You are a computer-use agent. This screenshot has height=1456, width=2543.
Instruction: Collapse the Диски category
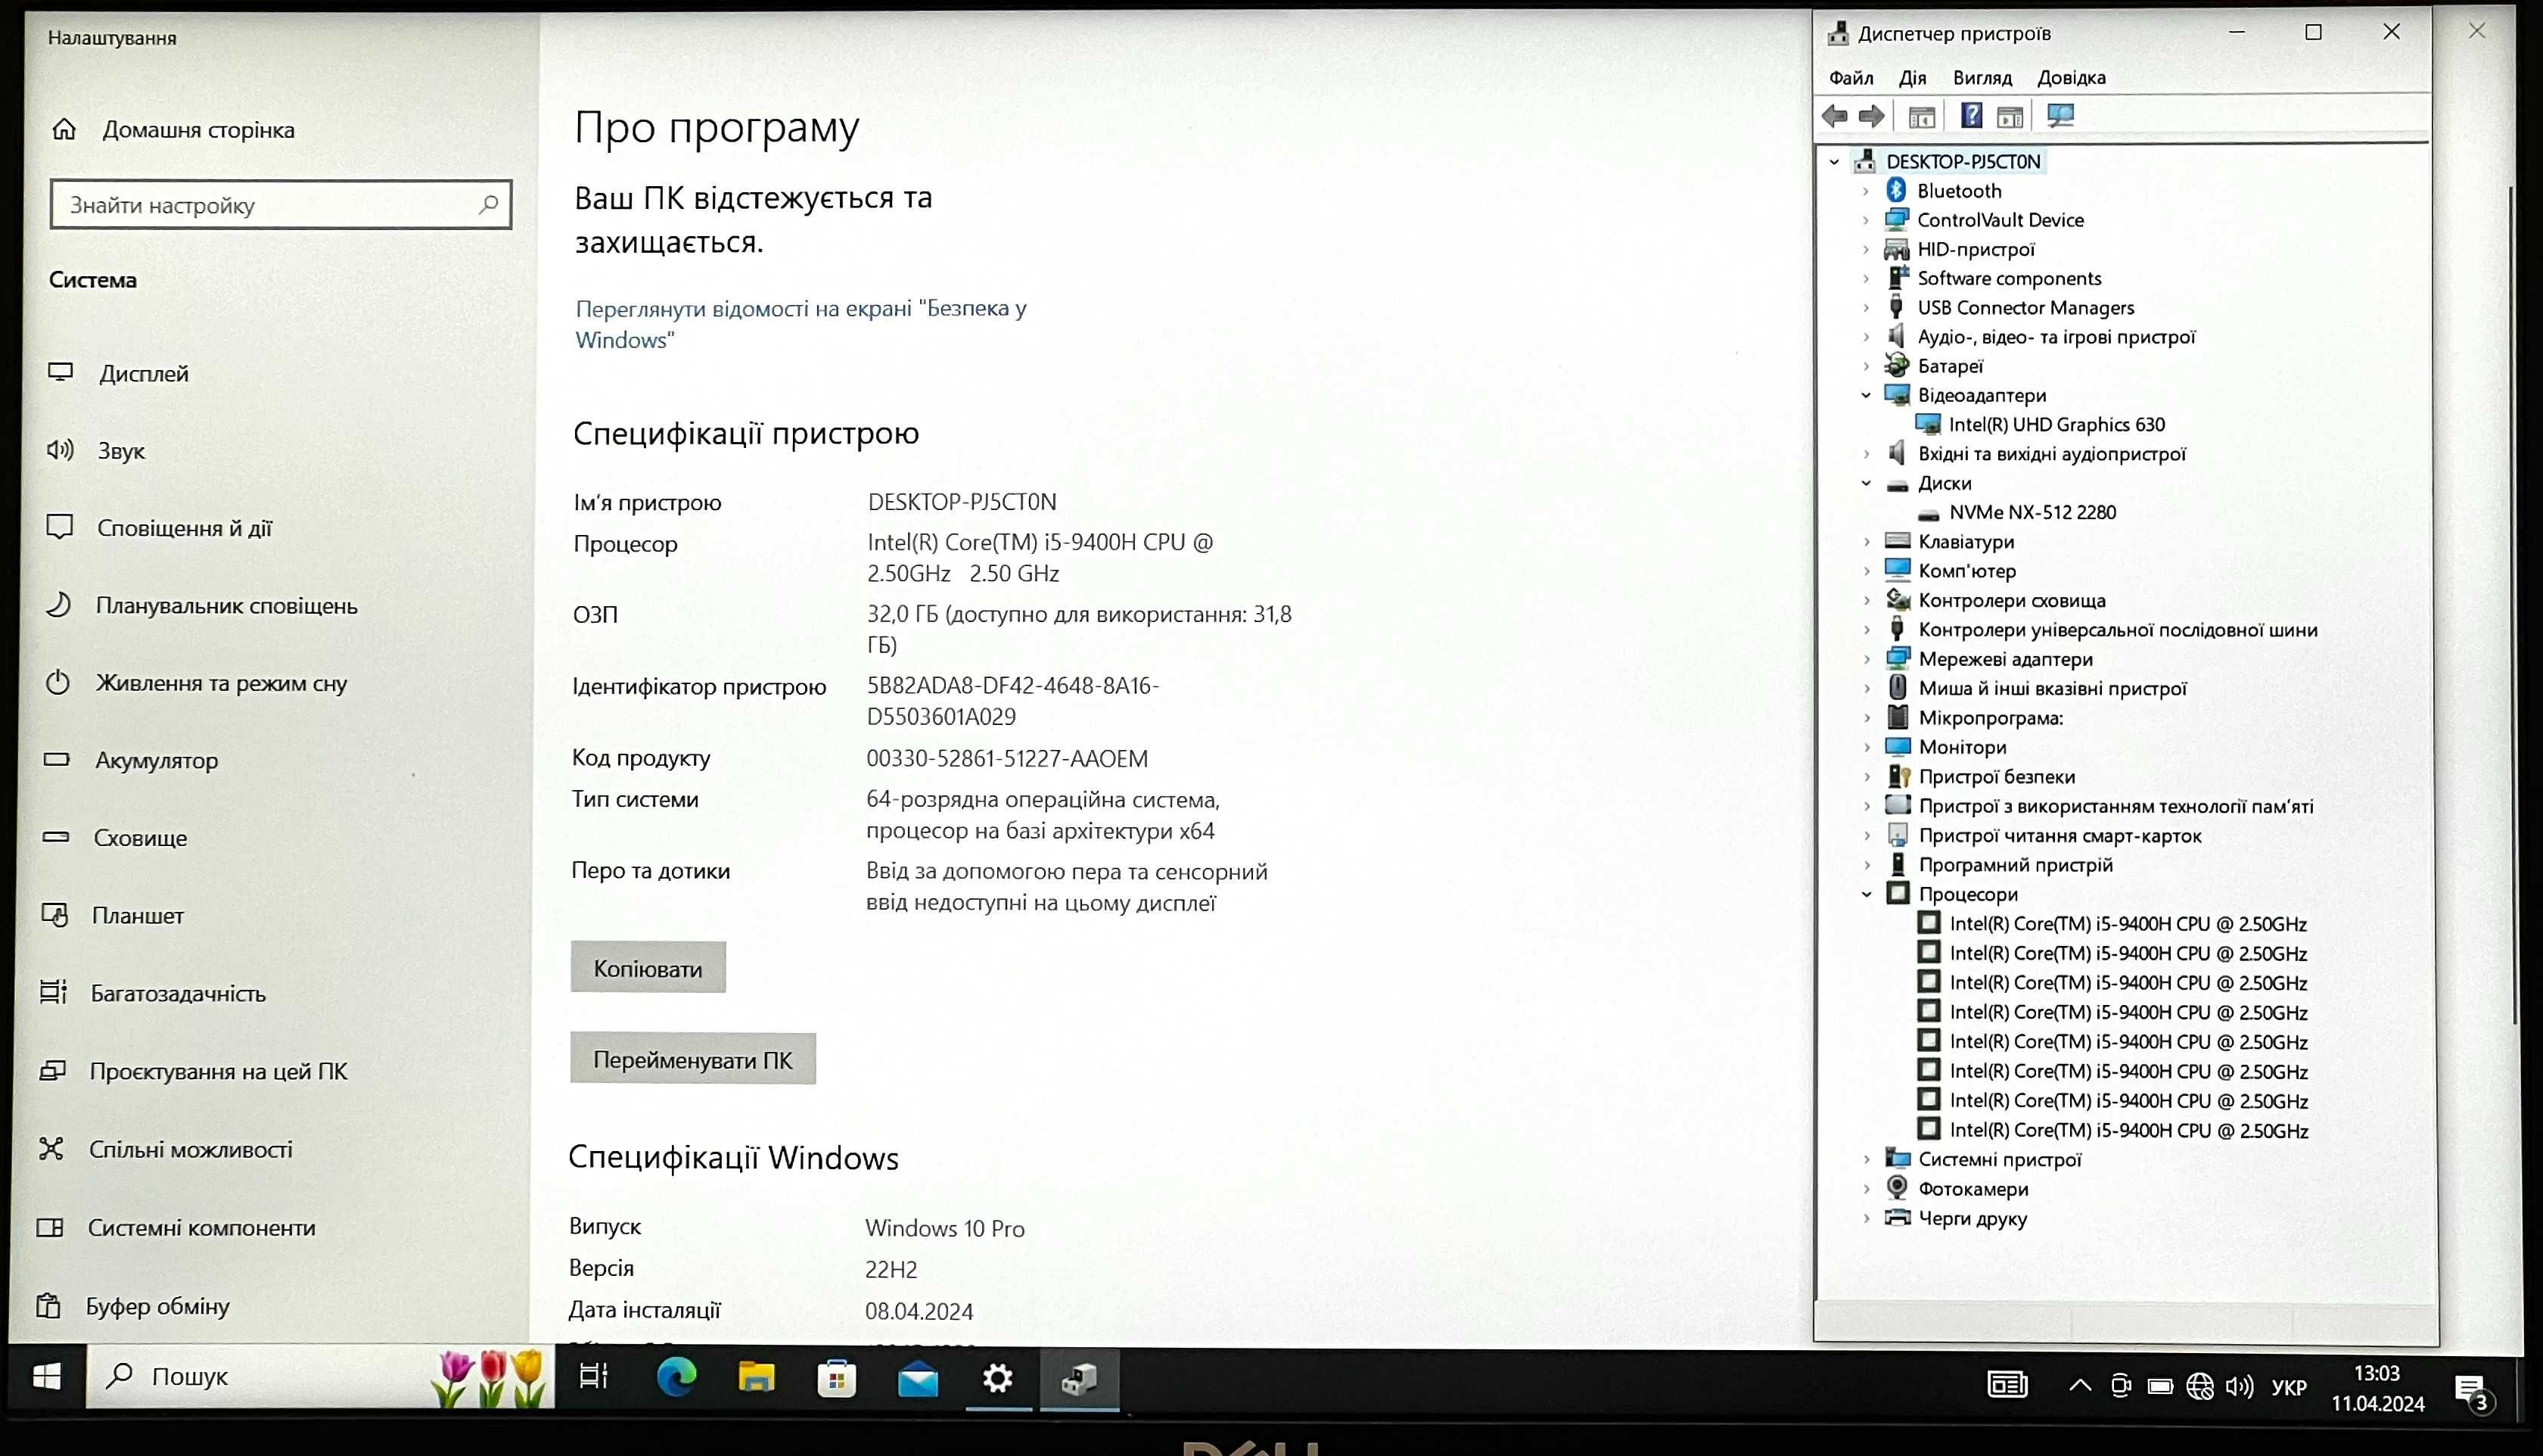coord(1865,484)
